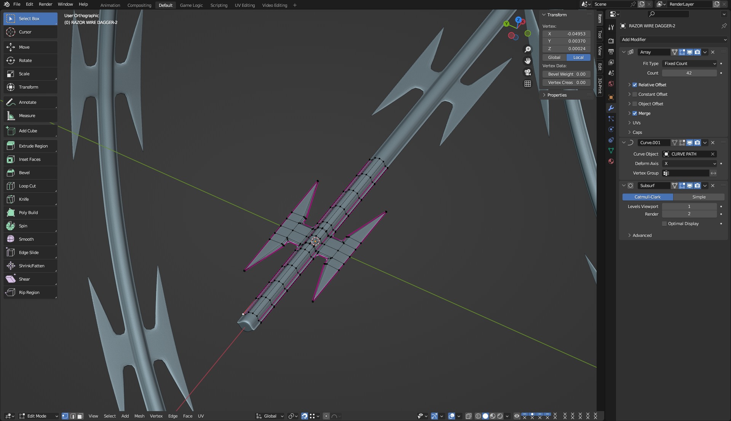Screen dimensions: 731x421
Task: Remove the Array modifier
Action: pos(713,52)
